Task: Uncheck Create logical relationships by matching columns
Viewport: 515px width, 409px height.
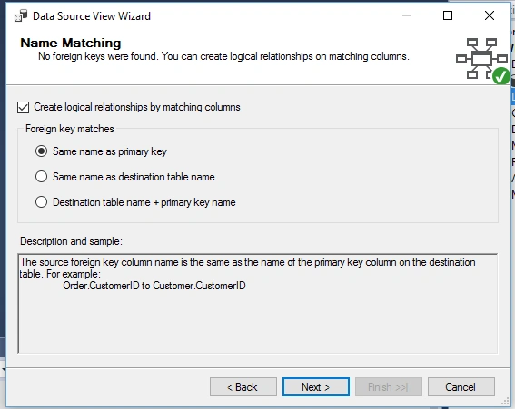Action: (24, 107)
